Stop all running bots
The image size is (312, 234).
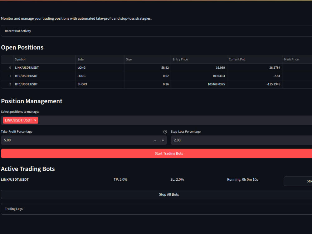(x=156, y=194)
